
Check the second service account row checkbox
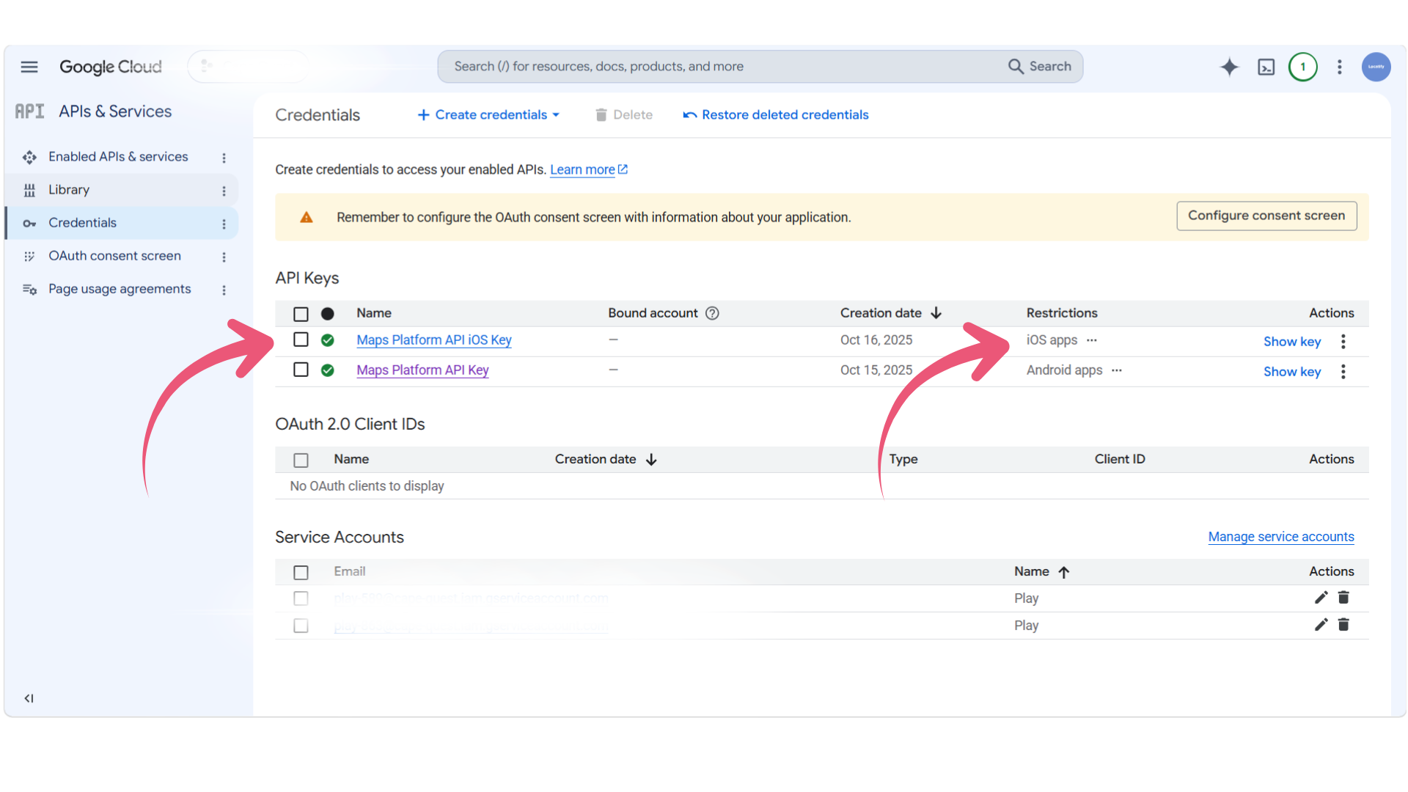pos(301,626)
